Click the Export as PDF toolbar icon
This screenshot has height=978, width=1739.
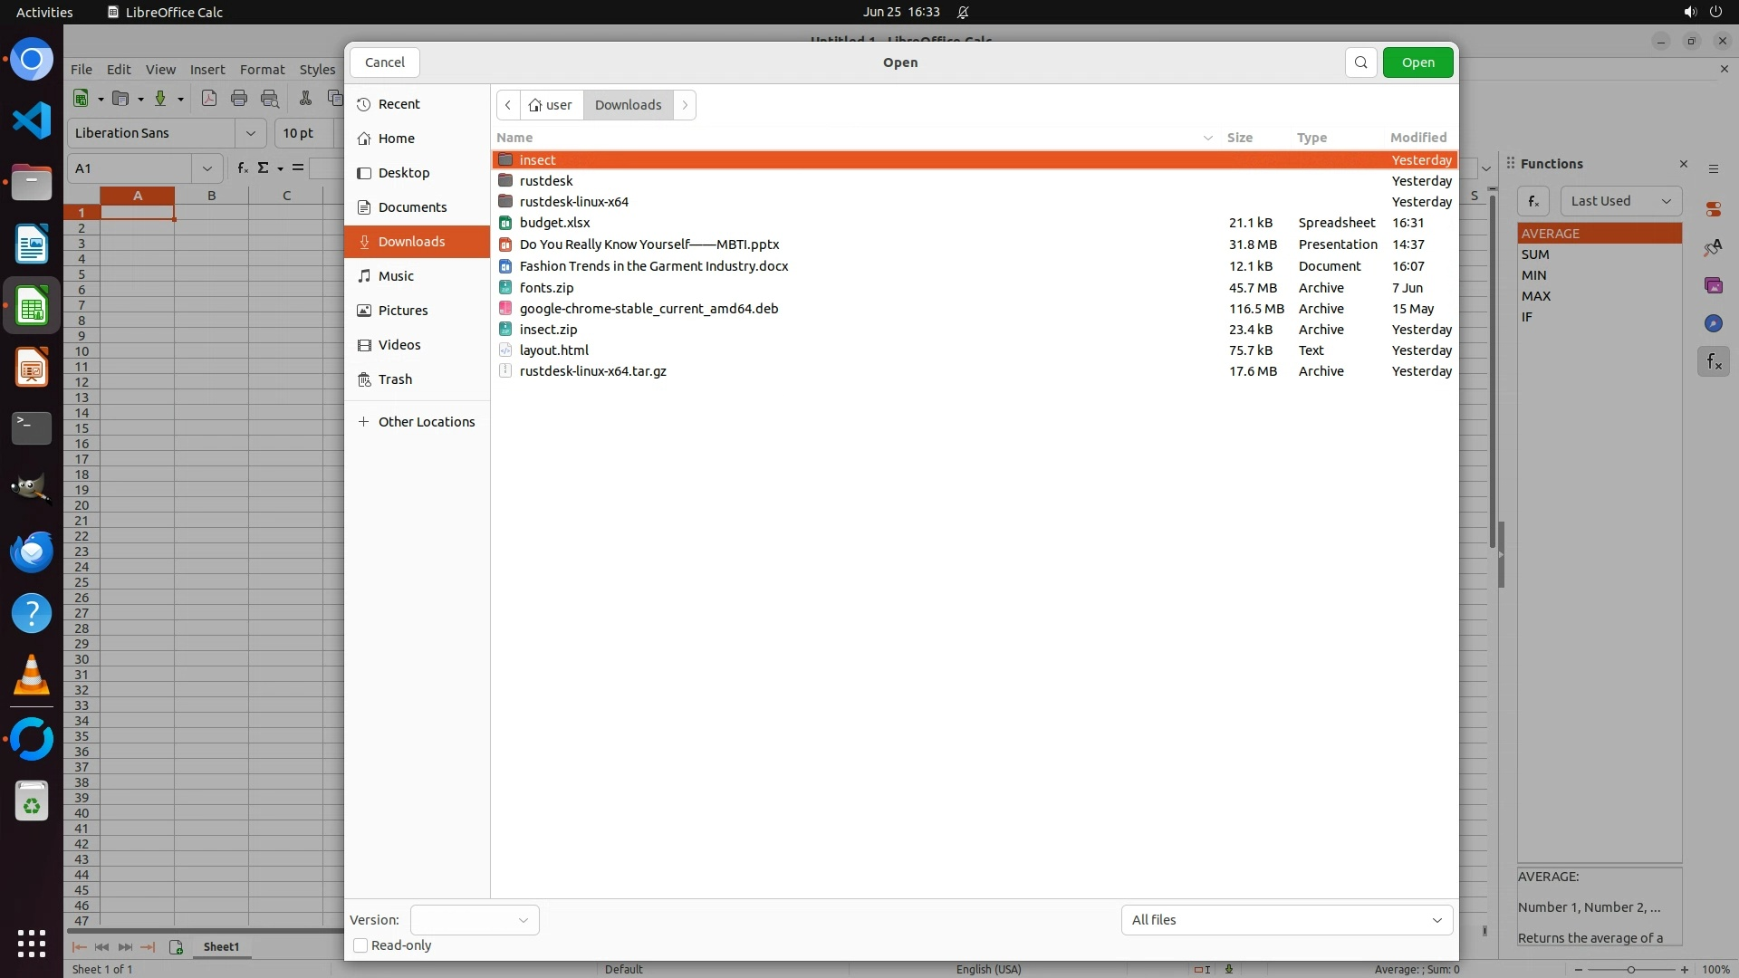click(209, 99)
